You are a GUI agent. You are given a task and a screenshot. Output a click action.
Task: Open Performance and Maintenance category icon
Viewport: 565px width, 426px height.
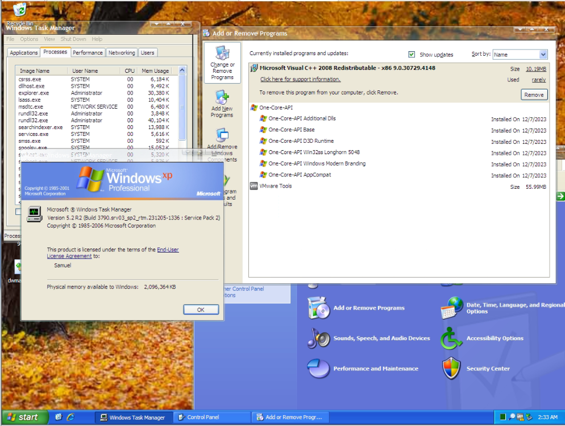318,369
